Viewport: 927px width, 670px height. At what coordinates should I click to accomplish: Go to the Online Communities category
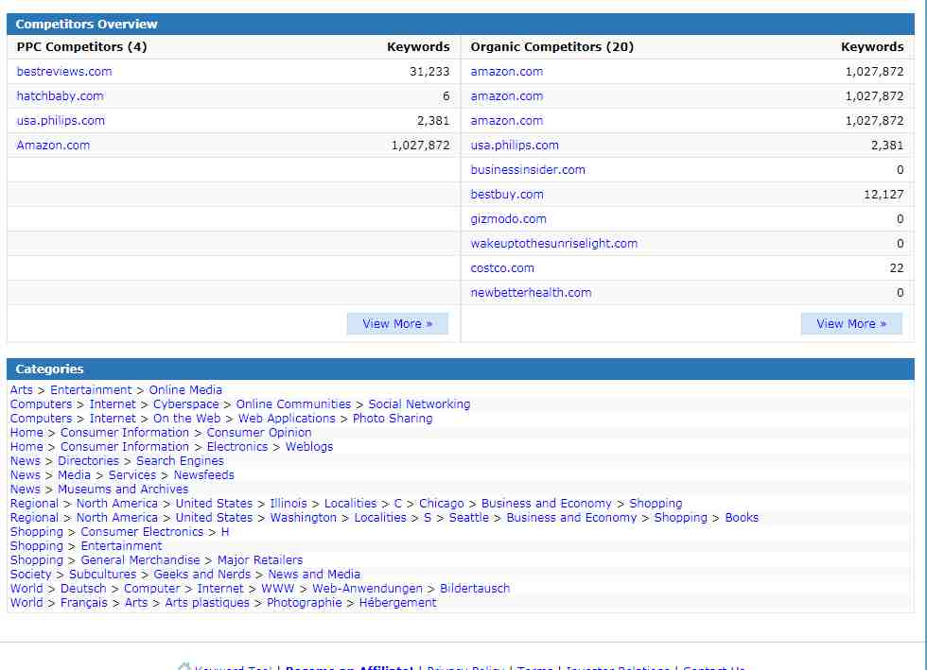pyautogui.click(x=293, y=404)
